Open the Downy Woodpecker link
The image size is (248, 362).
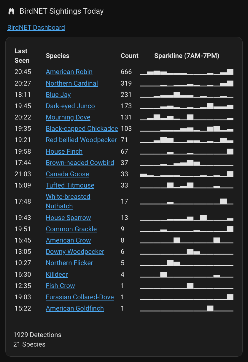click(x=75, y=252)
